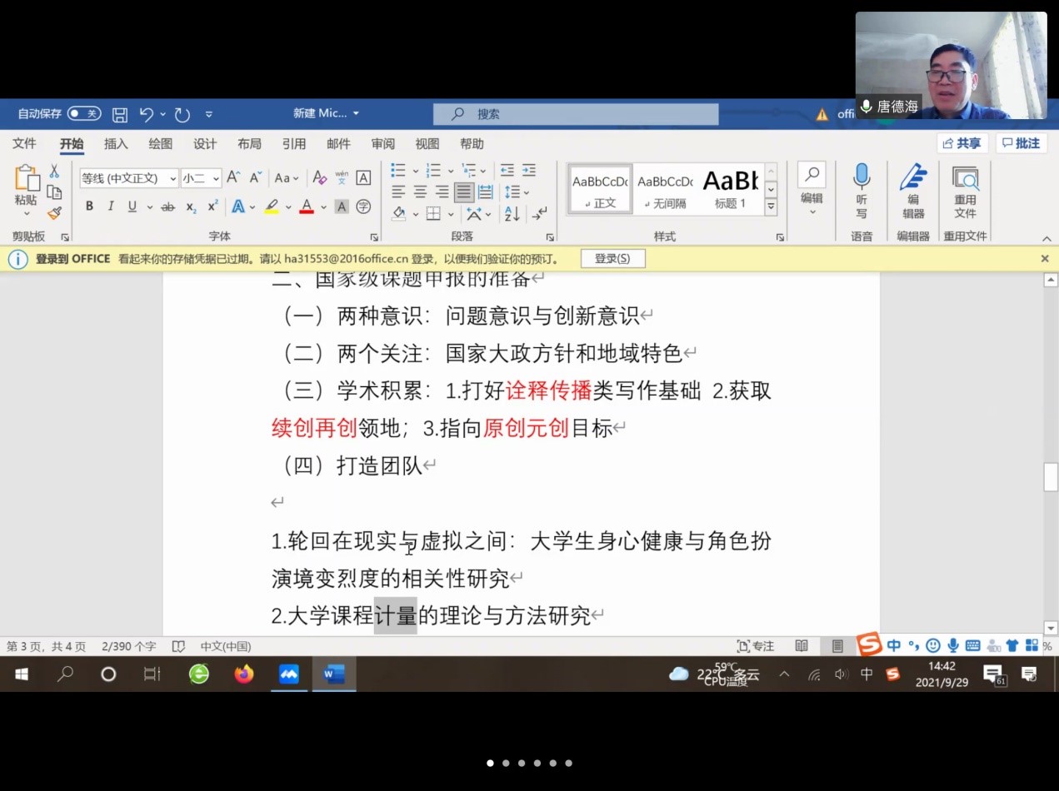This screenshot has width=1059, height=791.
Task: Open the font size dropdown showing 小二
Action: pyautogui.click(x=202, y=178)
